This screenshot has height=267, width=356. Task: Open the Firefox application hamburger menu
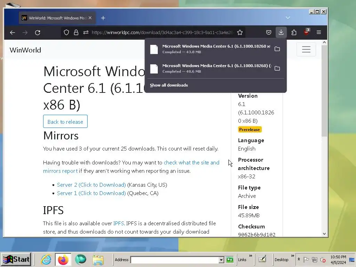tap(319, 32)
